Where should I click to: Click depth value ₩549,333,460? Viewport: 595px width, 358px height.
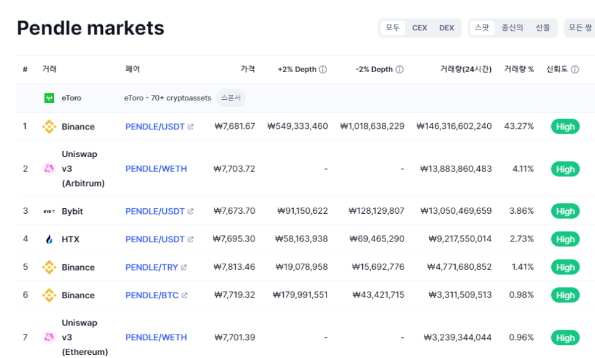(x=297, y=126)
